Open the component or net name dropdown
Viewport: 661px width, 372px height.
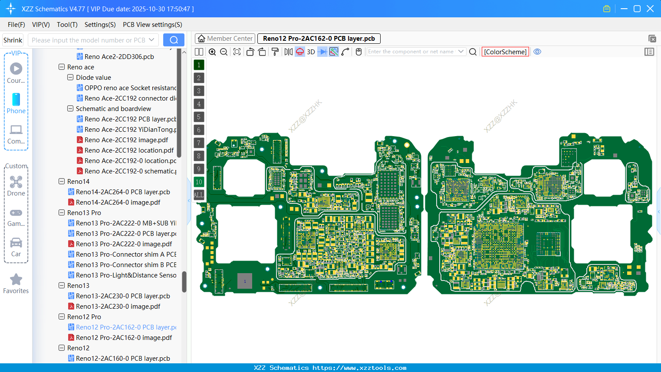[461, 51]
